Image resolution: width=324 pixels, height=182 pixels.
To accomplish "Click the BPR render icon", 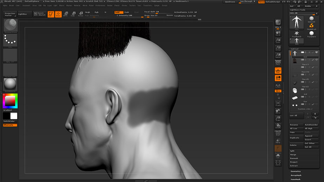I will pos(278,22).
